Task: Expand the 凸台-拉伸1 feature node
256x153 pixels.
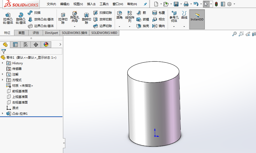Action: click(3, 113)
